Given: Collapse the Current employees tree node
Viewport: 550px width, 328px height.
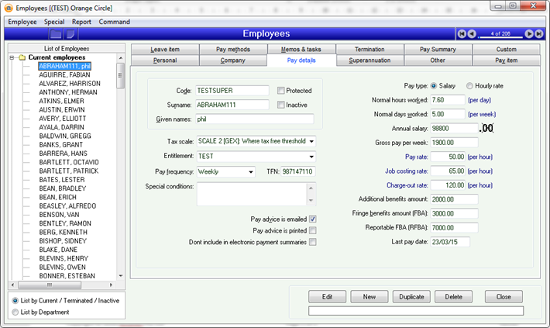Looking at the screenshot, I should tap(12, 57).
